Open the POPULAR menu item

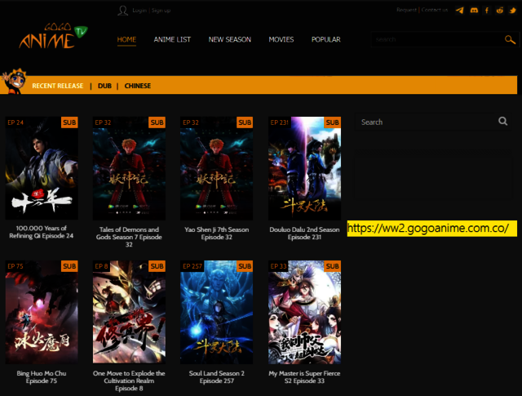point(326,39)
